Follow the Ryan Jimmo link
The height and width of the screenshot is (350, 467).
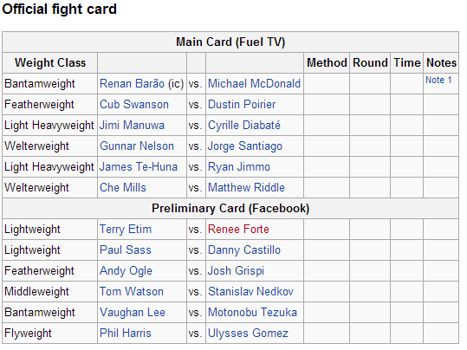click(239, 167)
